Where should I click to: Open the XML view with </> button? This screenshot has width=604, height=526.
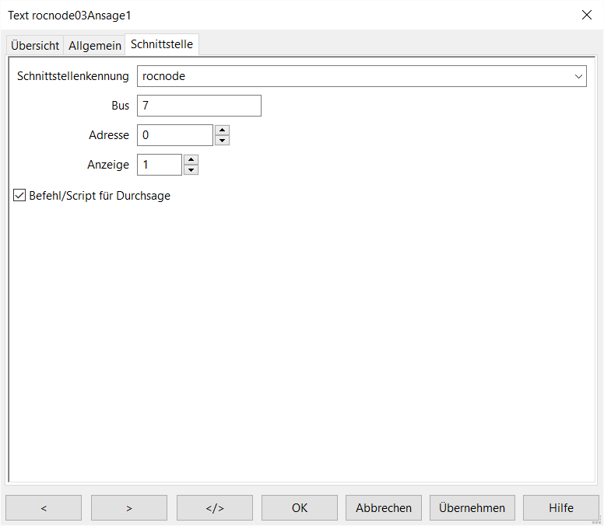[x=215, y=508]
